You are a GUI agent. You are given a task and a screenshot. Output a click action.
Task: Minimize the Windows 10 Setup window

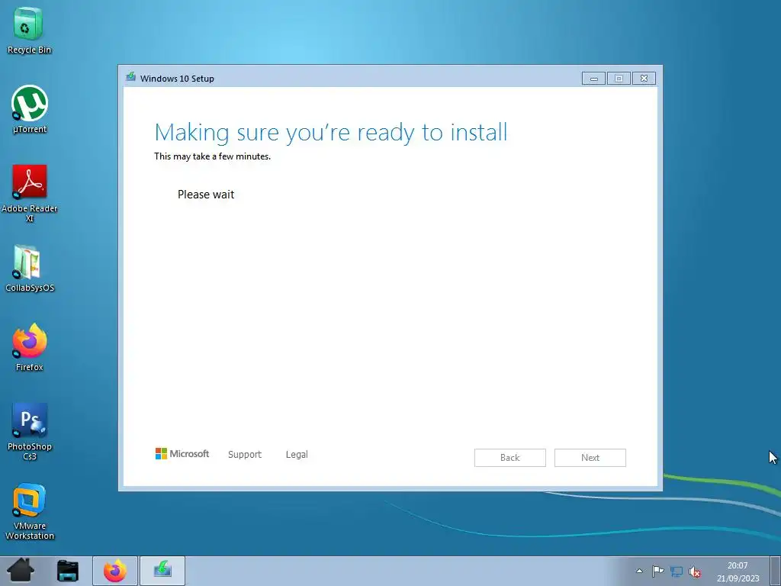coord(593,79)
